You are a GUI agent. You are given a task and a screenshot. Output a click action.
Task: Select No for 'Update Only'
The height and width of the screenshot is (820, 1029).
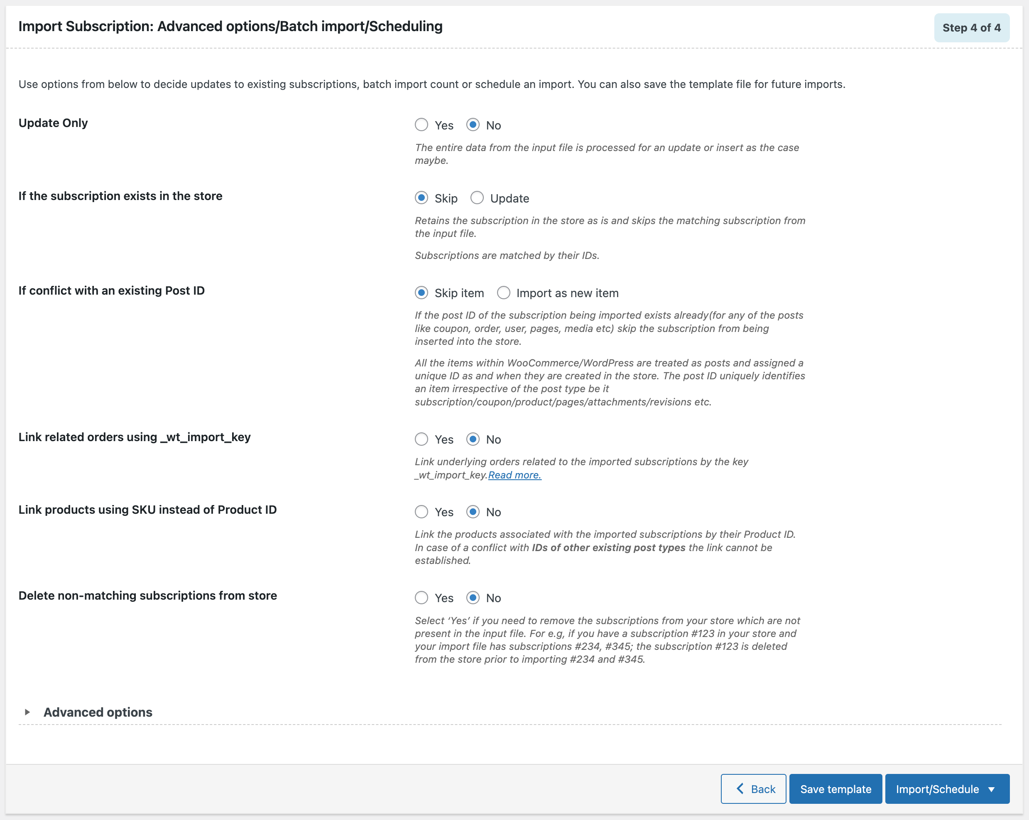(x=473, y=125)
